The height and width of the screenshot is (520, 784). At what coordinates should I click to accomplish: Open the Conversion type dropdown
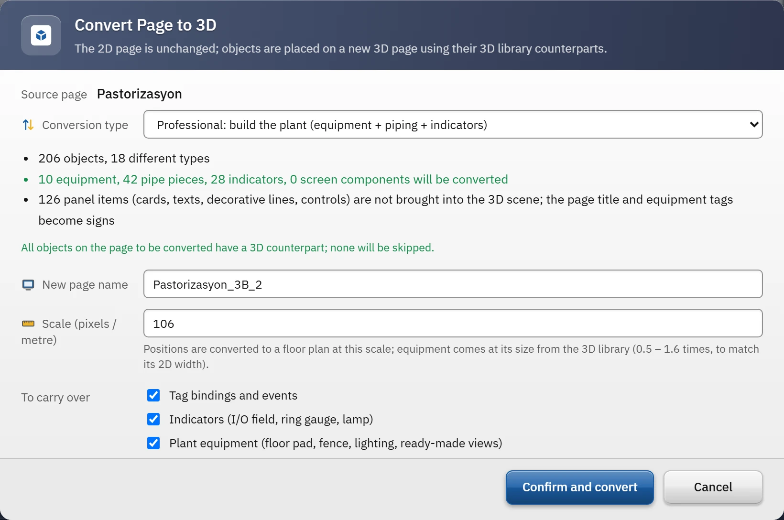tap(453, 124)
